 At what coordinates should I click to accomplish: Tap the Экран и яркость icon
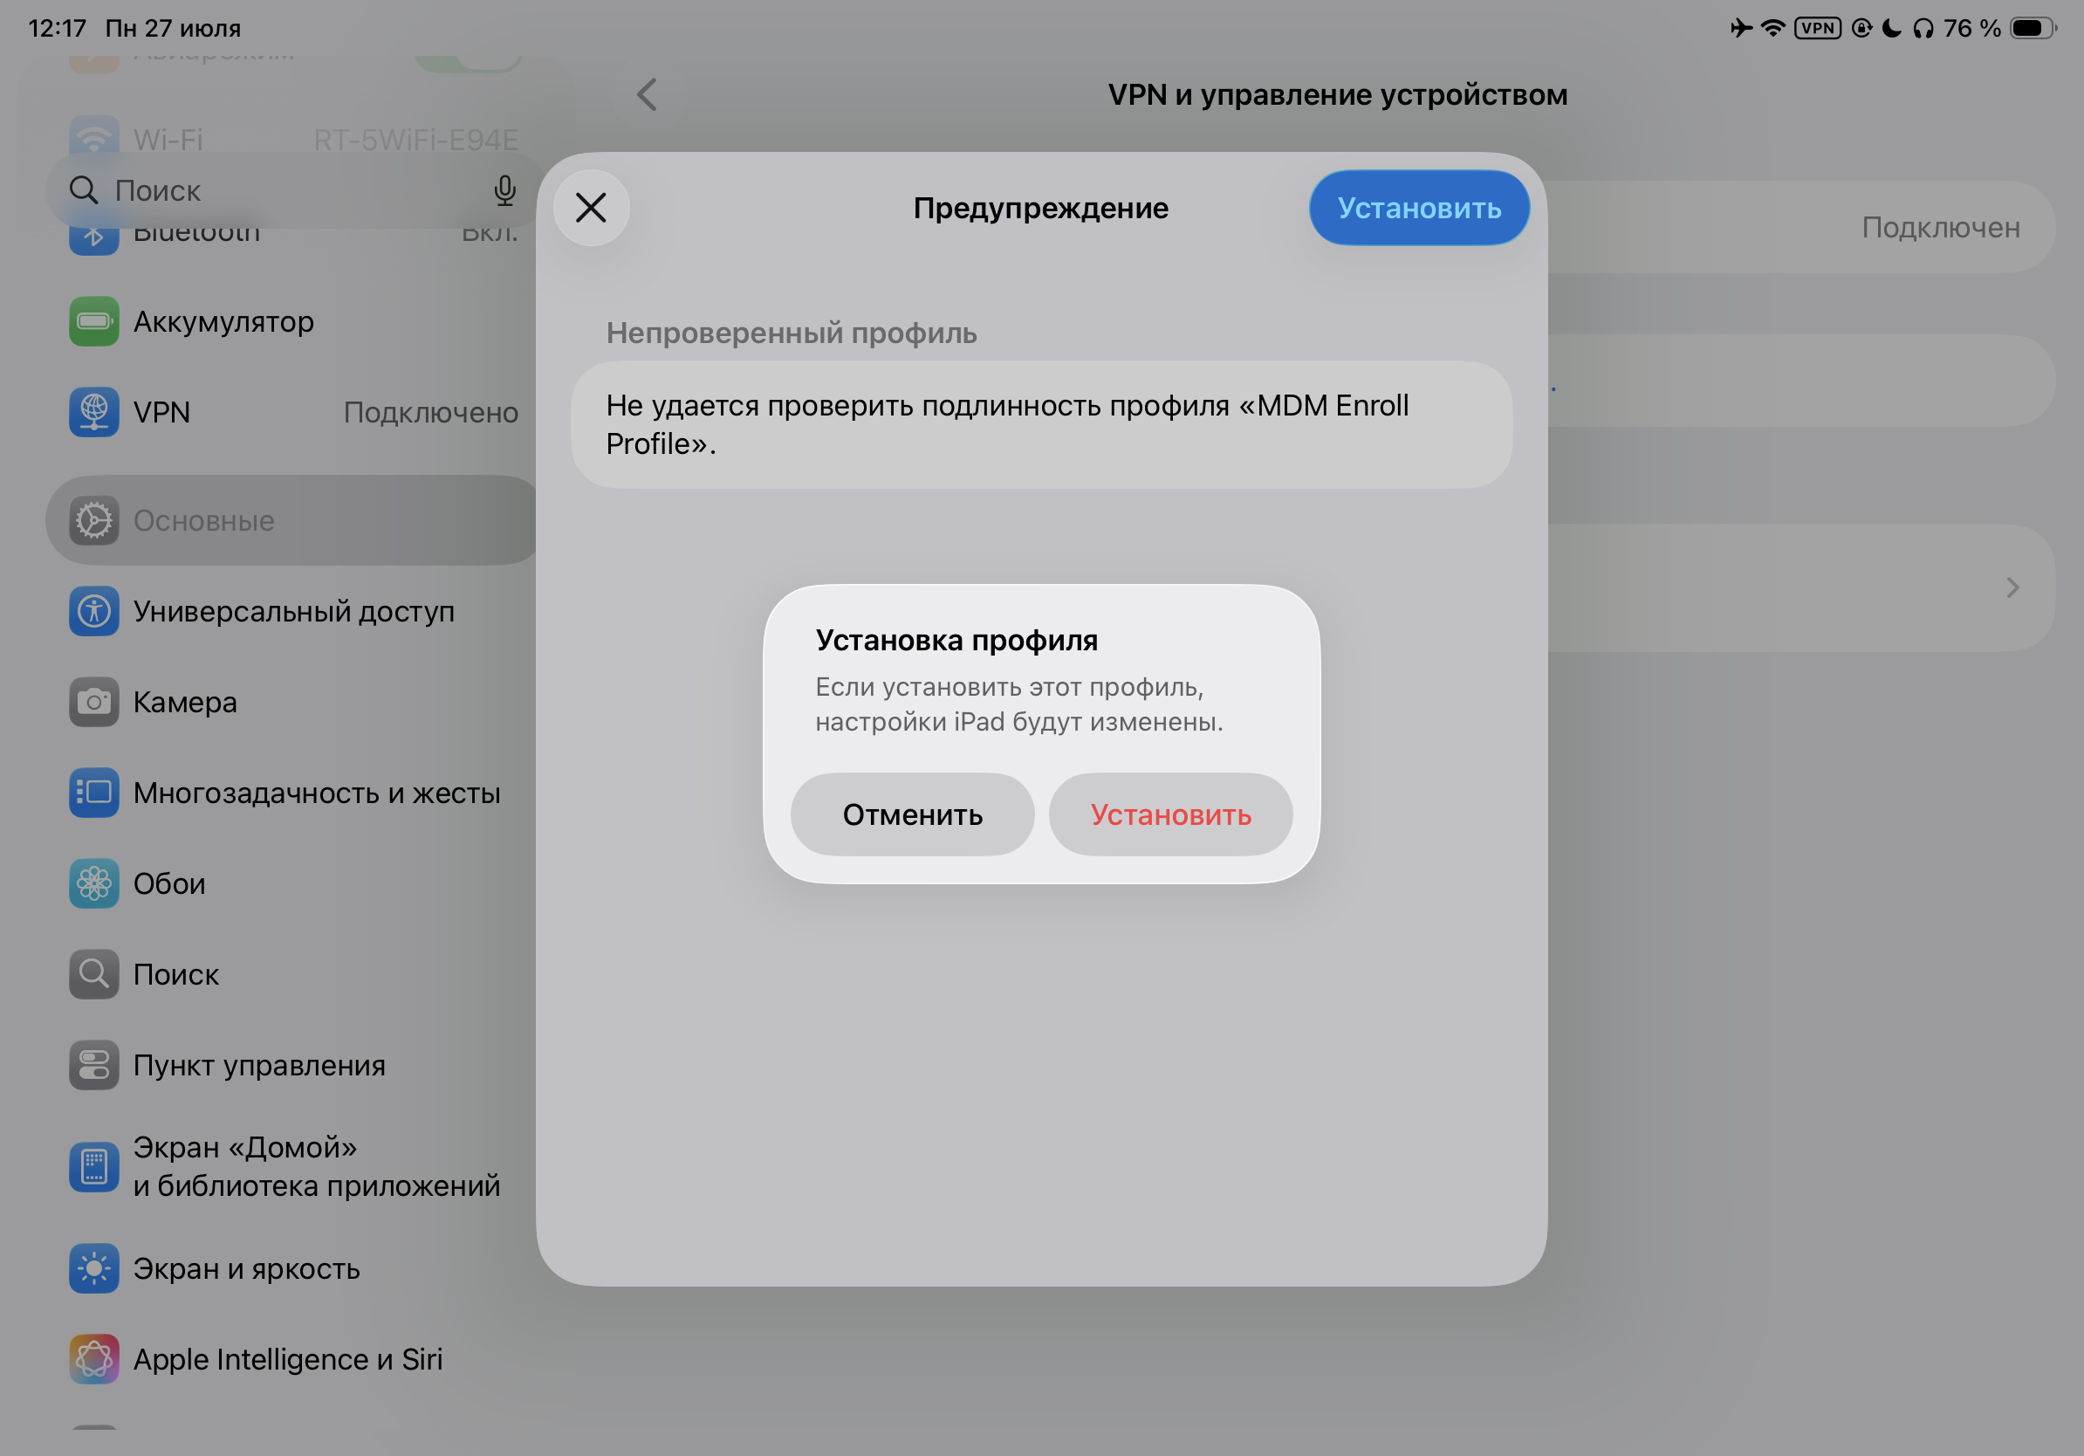pos(94,1269)
